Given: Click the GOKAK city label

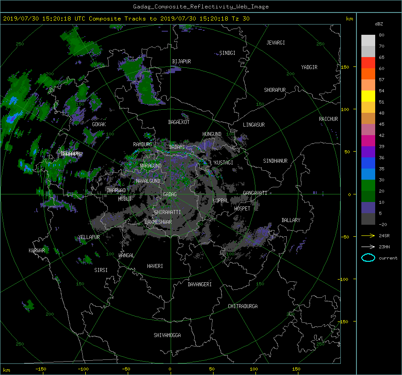Looking at the screenshot, I should click(99, 124).
